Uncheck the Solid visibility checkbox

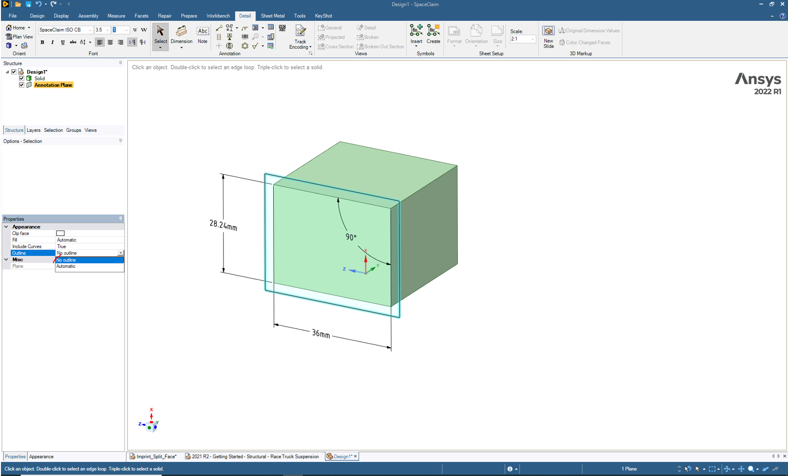[22, 78]
